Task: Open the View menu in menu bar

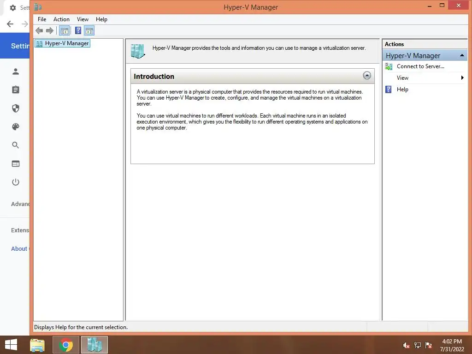Action: [x=83, y=19]
